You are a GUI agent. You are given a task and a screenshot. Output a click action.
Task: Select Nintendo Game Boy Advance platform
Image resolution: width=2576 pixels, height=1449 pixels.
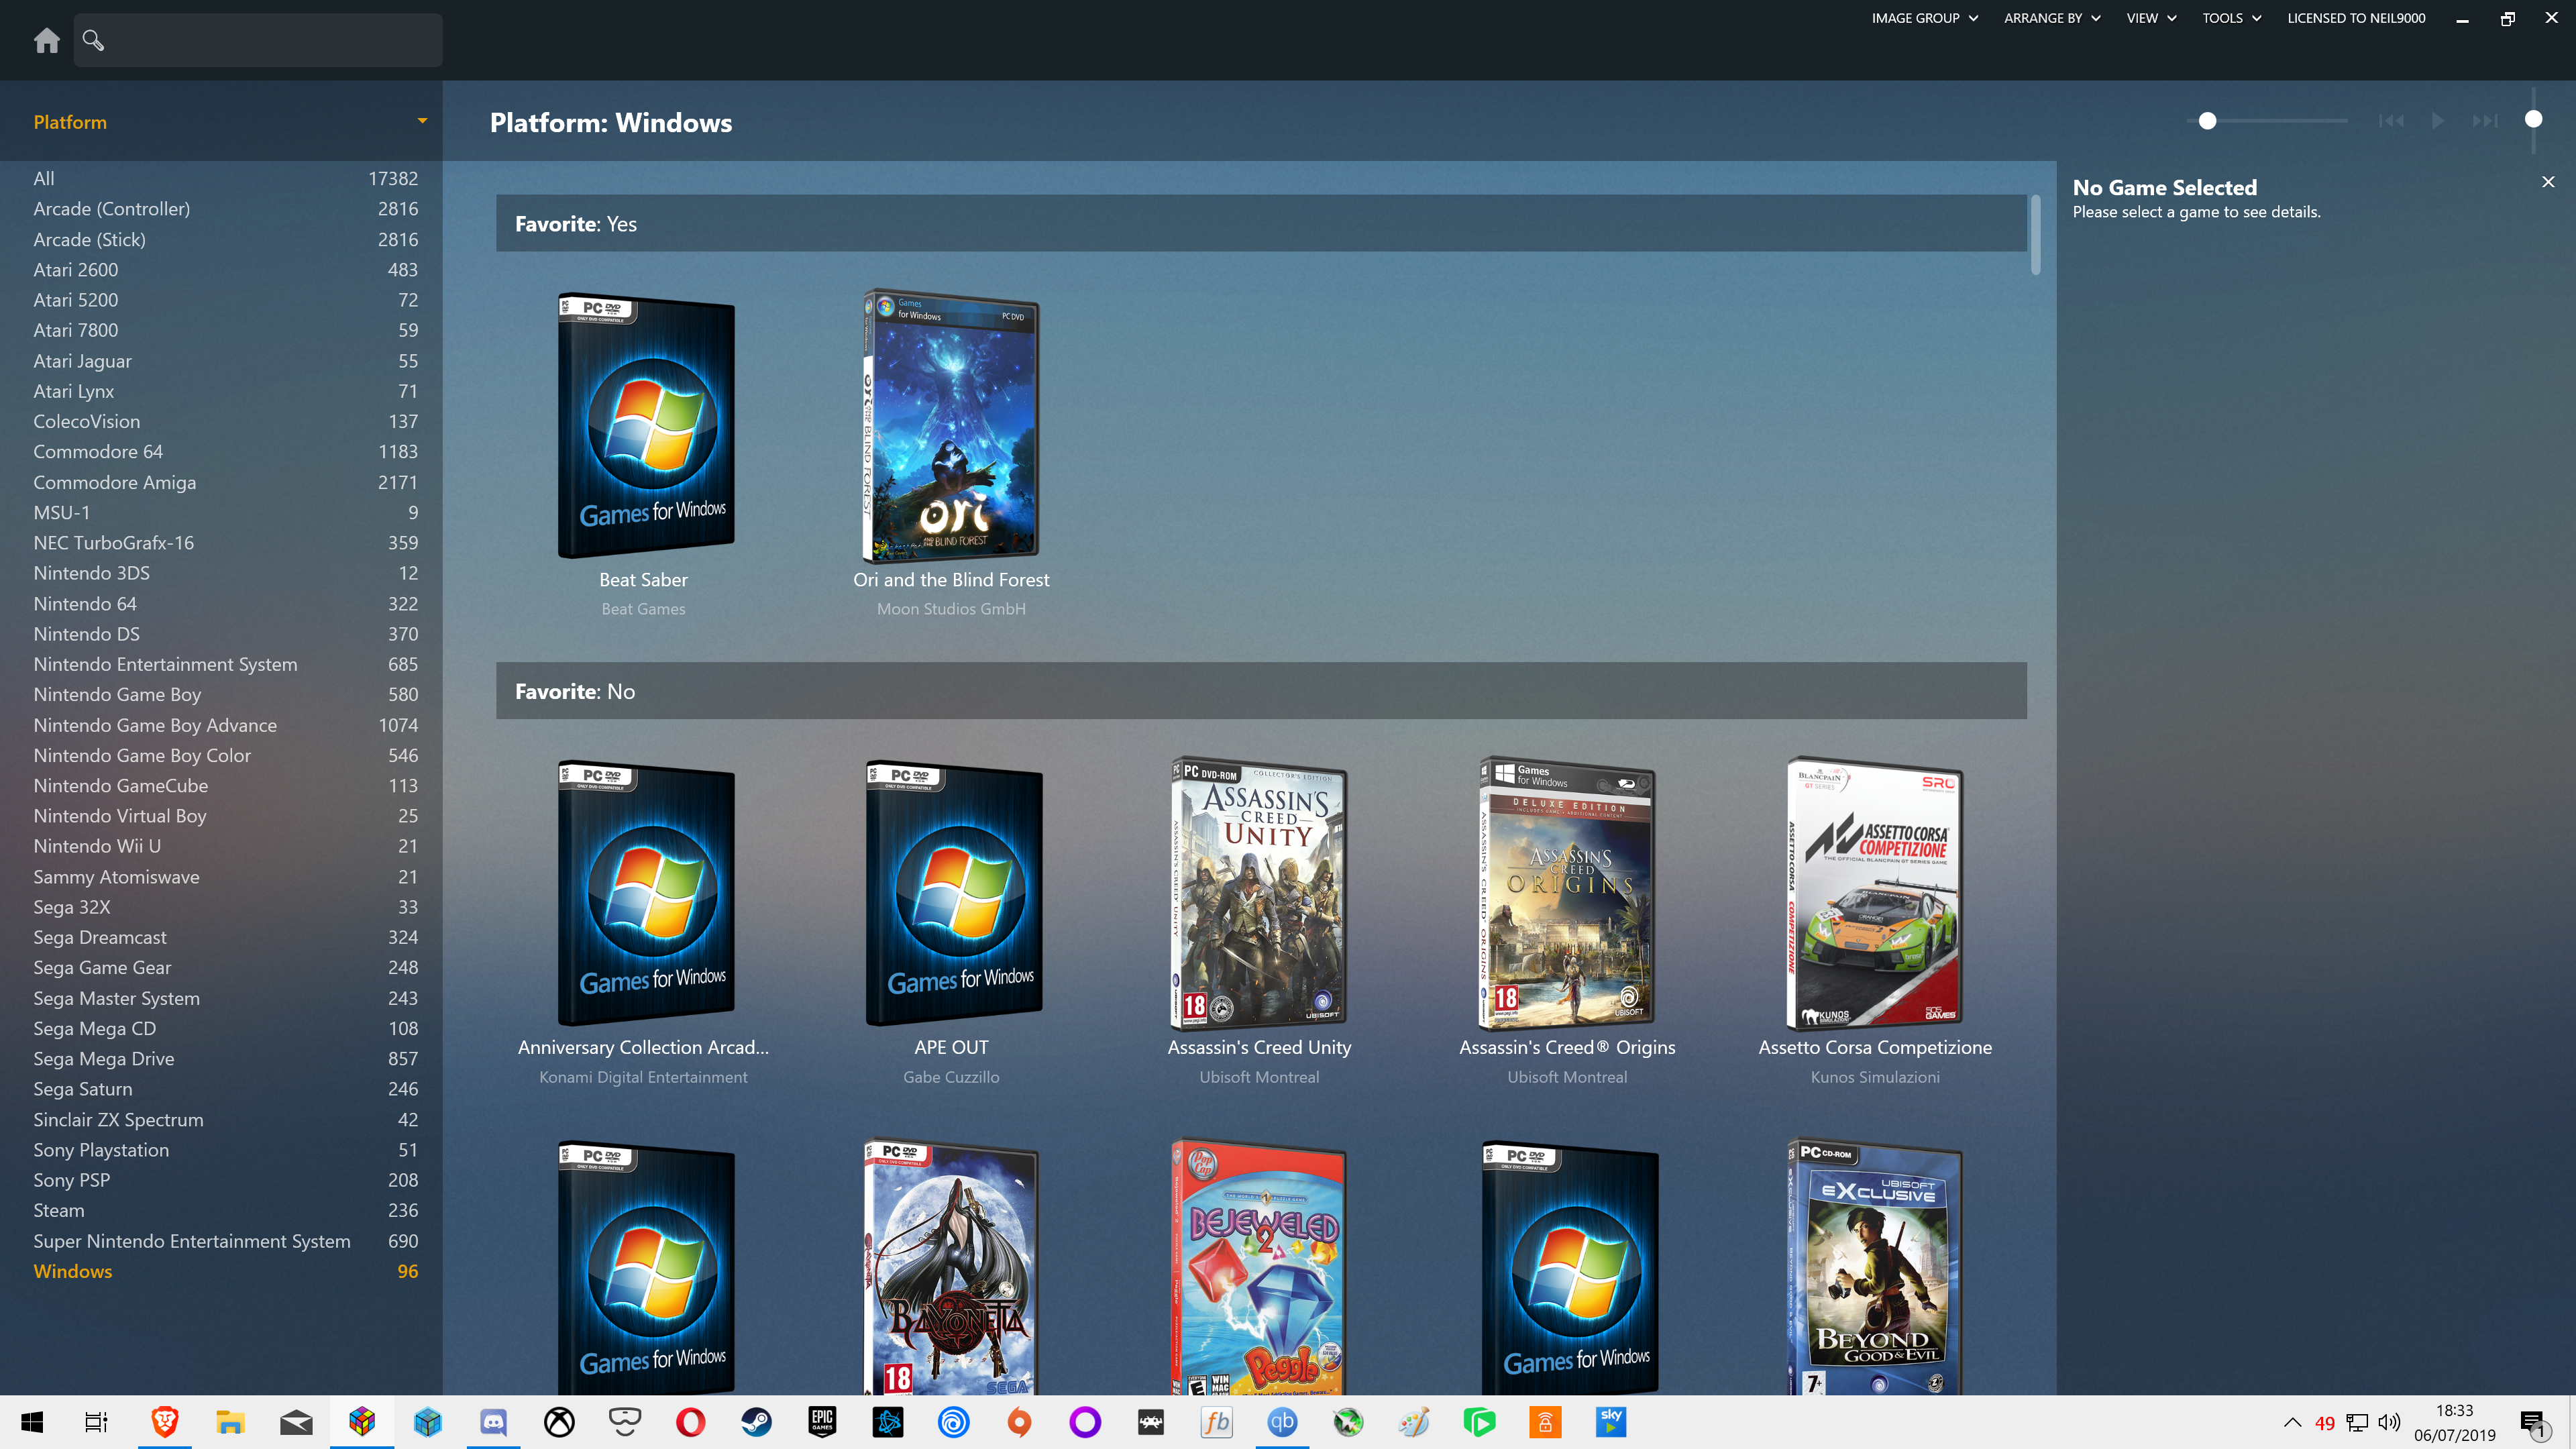pyautogui.click(x=225, y=725)
